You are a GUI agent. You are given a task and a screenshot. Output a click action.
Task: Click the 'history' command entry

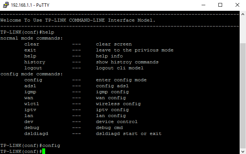pos(35,62)
